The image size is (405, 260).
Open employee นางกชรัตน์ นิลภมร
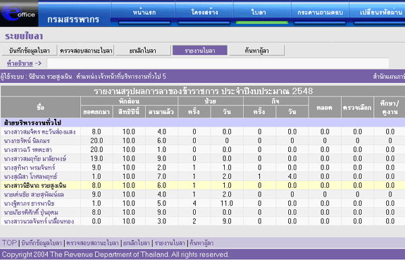pyautogui.click(x=27, y=141)
